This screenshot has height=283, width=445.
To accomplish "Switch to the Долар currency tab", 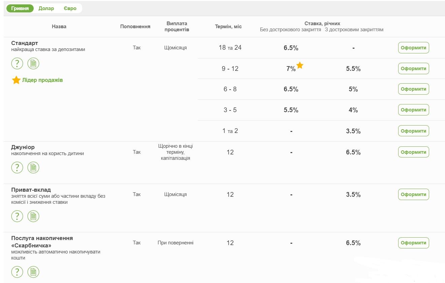I will tap(46, 8).
